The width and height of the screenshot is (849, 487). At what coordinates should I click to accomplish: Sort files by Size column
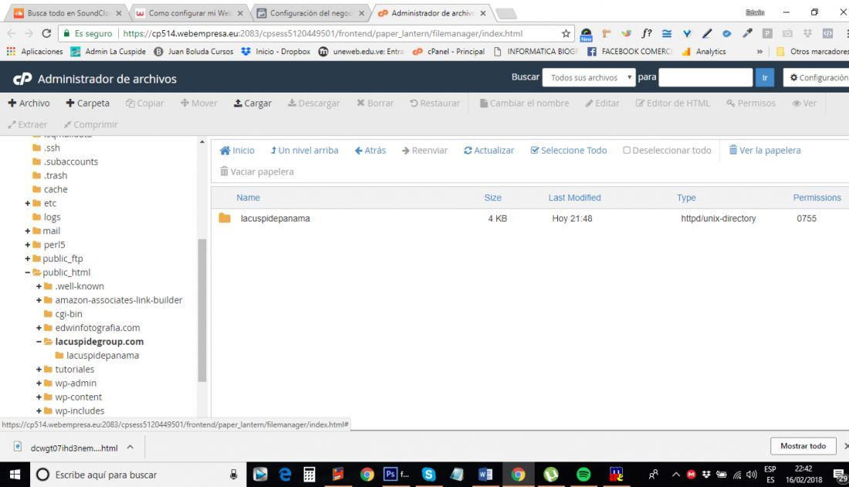tap(492, 198)
